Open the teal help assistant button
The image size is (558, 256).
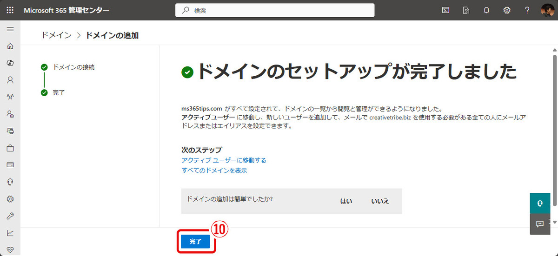tap(540, 203)
